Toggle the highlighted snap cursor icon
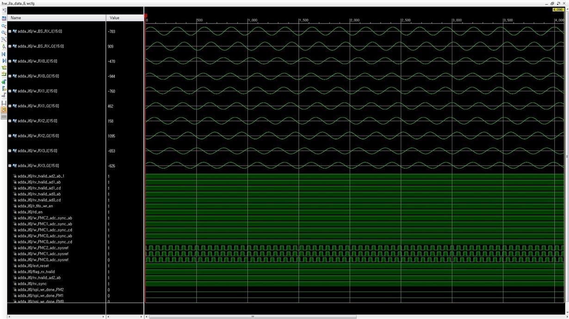Image resolution: width=569 pixels, height=319 pixels. click(x=4, y=110)
